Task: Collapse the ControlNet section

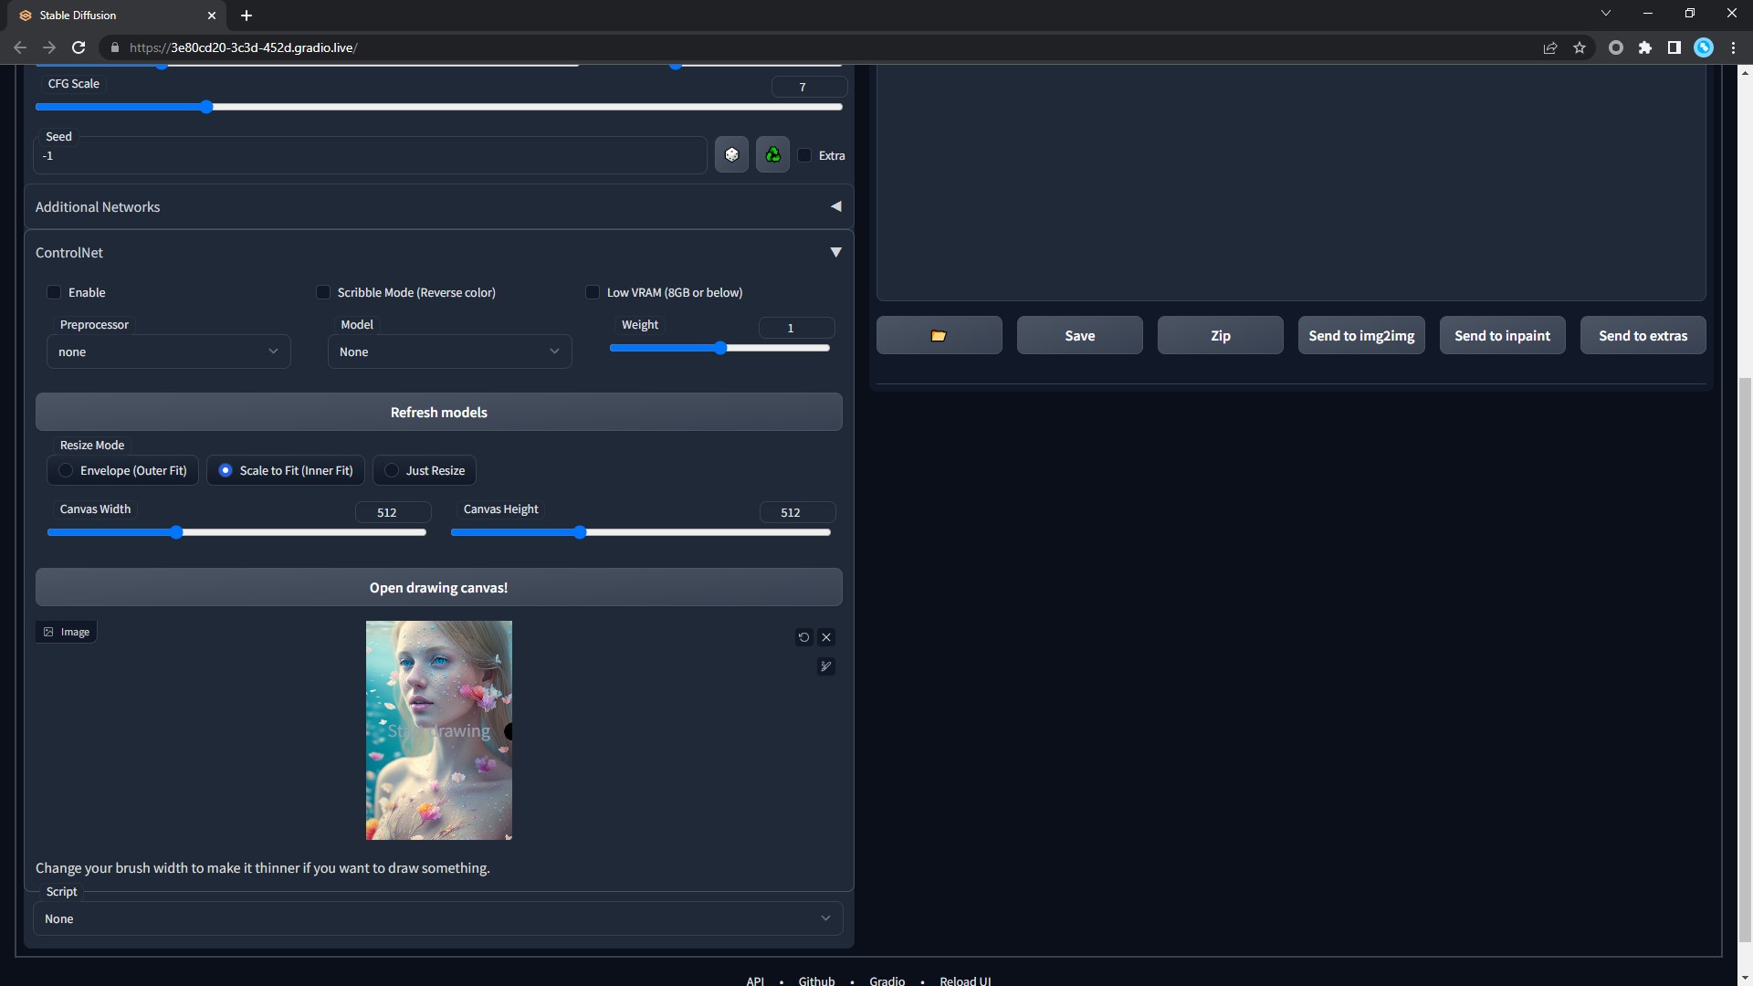Action: (x=835, y=252)
